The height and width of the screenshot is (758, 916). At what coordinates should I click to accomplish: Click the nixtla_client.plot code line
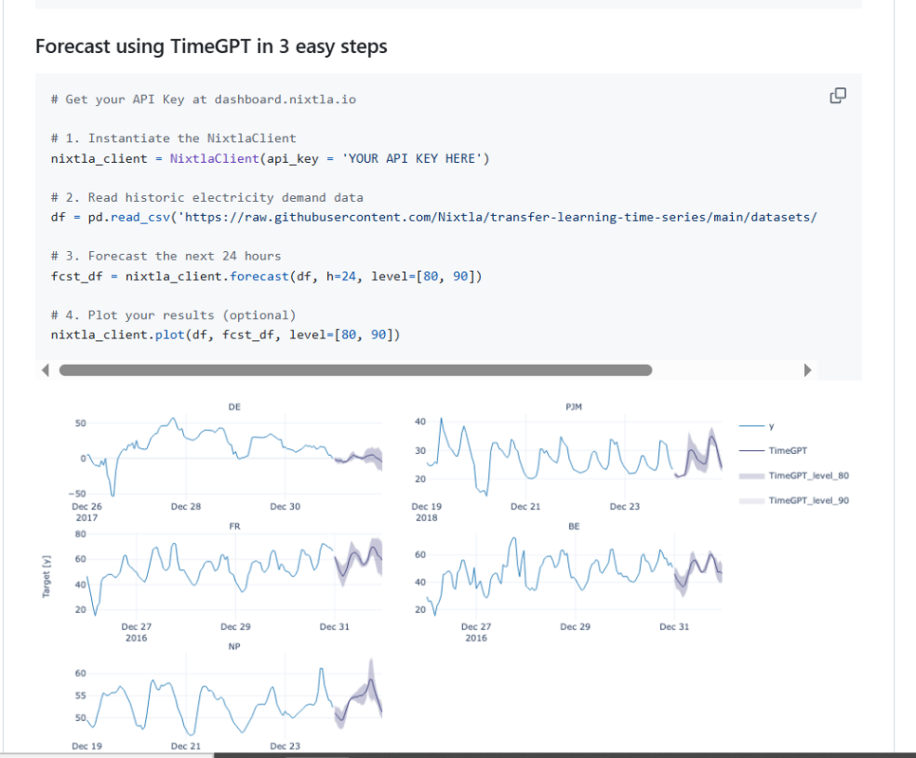click(226, 334)
